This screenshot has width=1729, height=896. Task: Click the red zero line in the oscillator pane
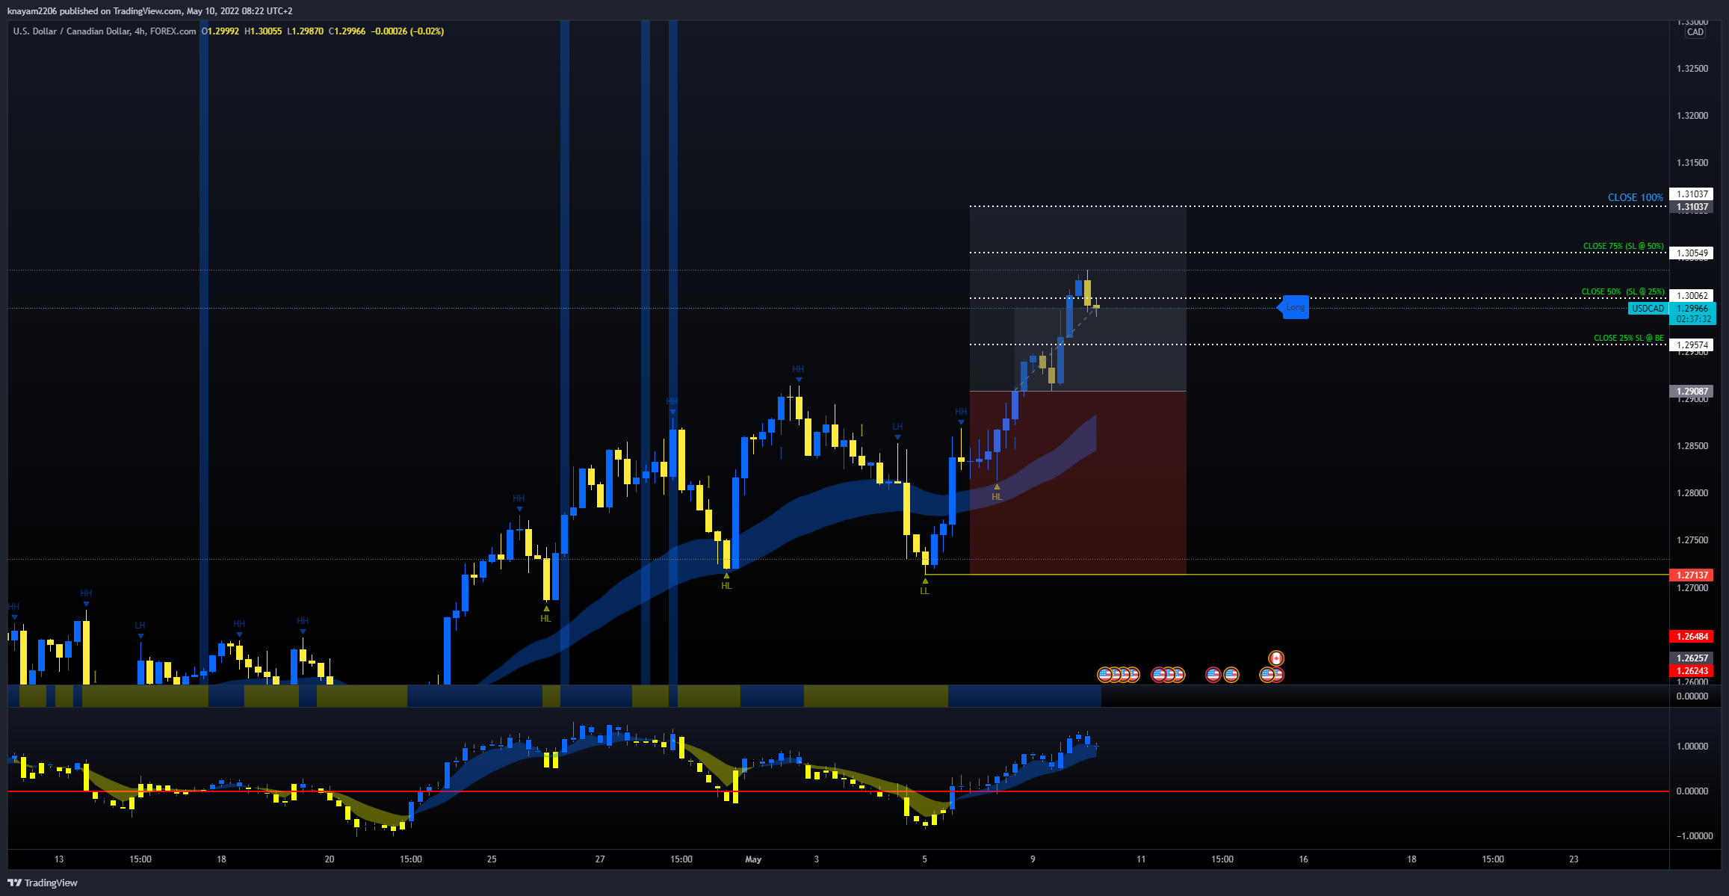point(838,791)
